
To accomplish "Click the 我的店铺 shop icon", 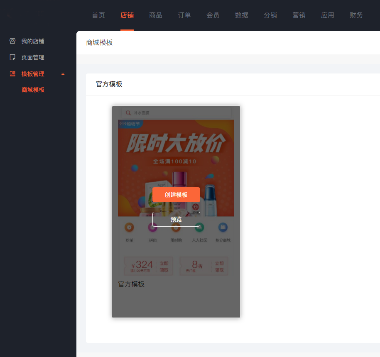I will click(12, 41).
